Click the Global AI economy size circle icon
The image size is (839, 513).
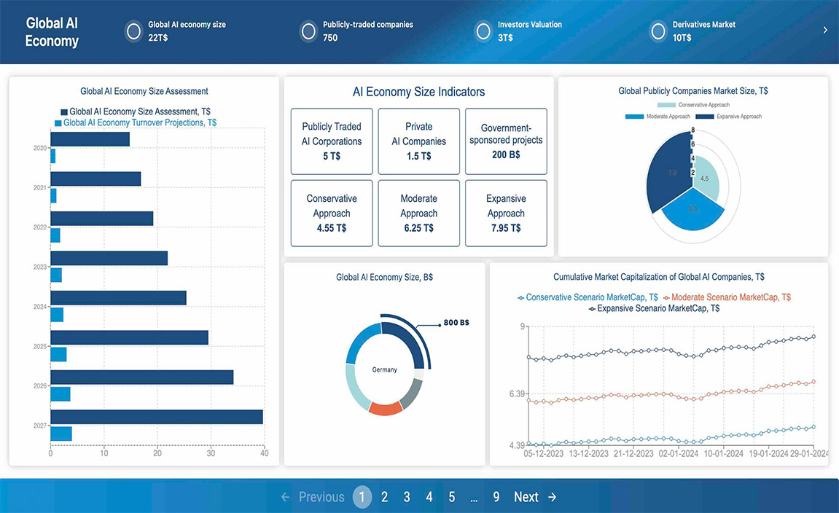(133, 31)
